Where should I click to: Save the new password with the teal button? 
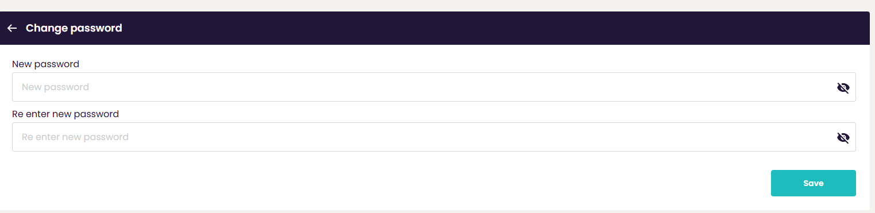pyautogui.click(x=813, y=183)
